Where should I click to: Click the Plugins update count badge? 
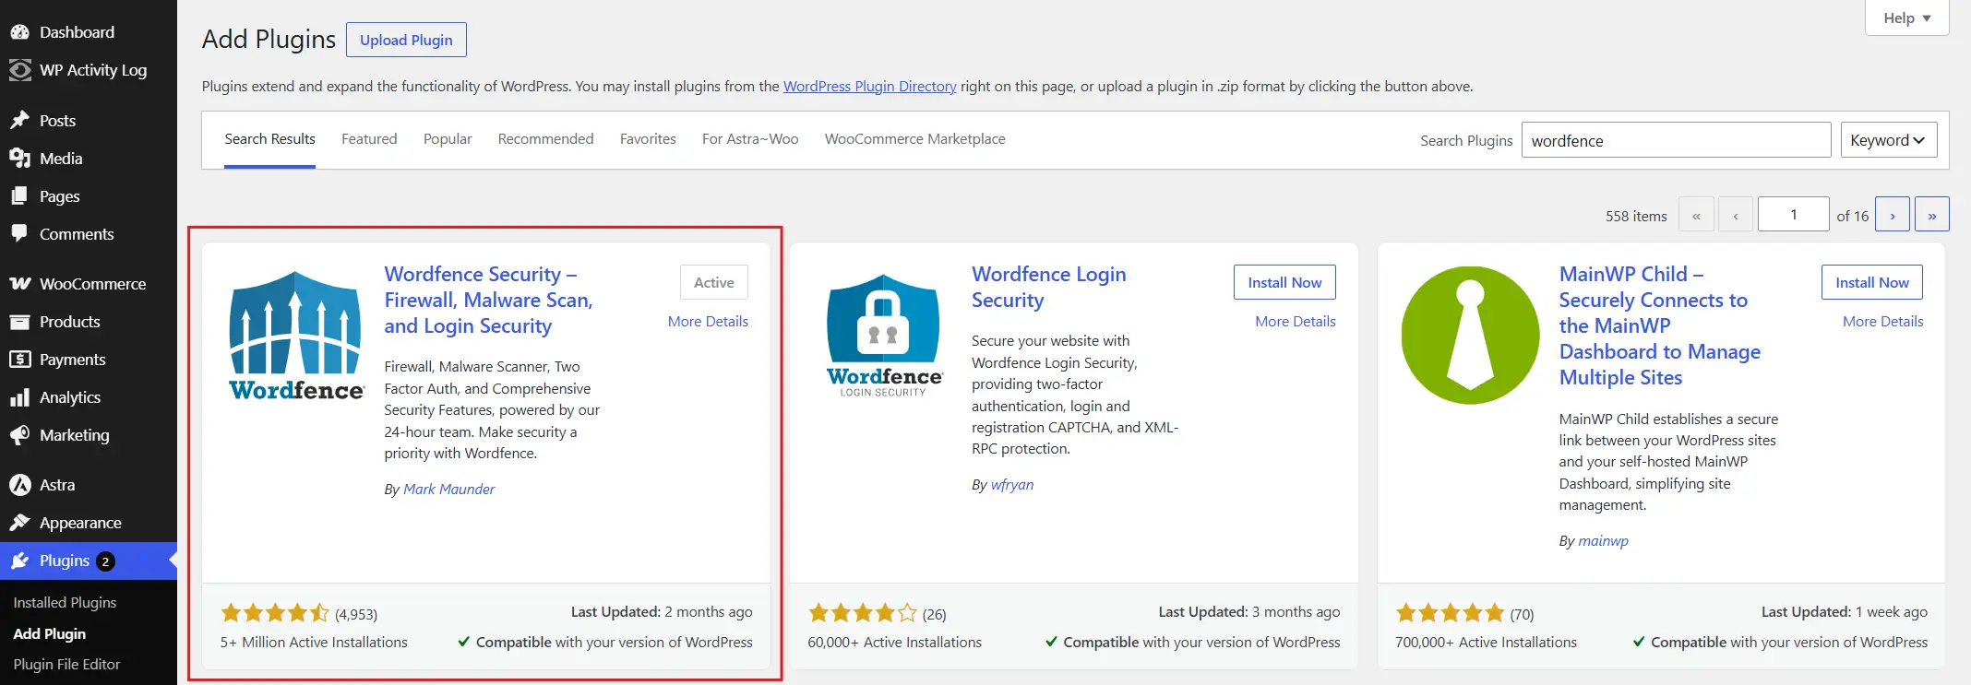(105, 561)
